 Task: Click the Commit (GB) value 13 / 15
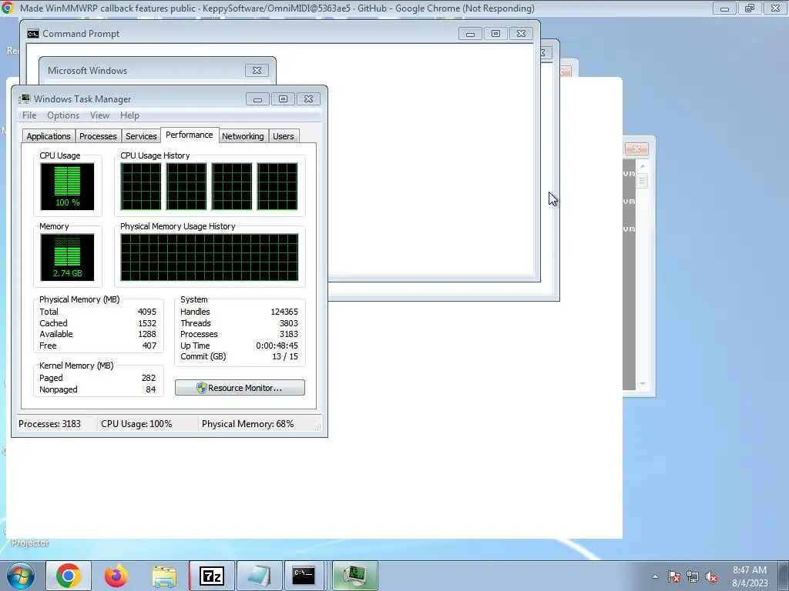point(285,356)
